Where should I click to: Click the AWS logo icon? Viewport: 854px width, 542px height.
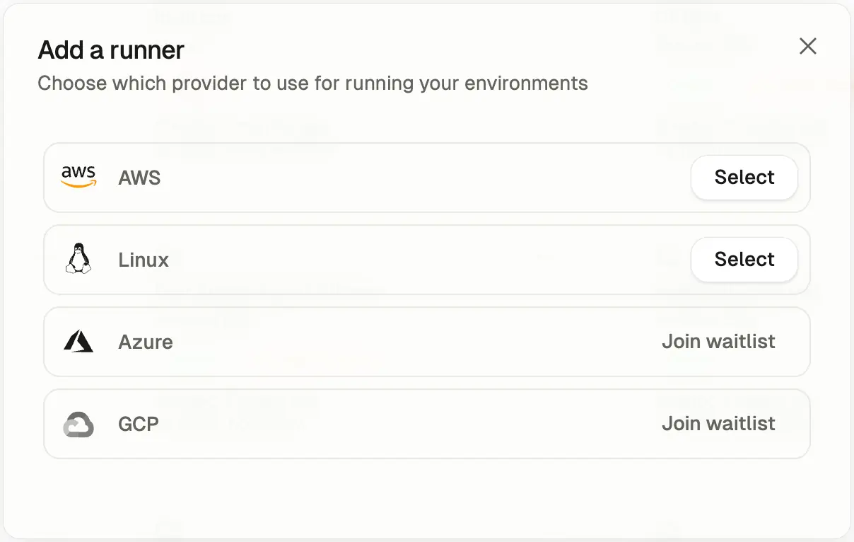tap(78, 177)
